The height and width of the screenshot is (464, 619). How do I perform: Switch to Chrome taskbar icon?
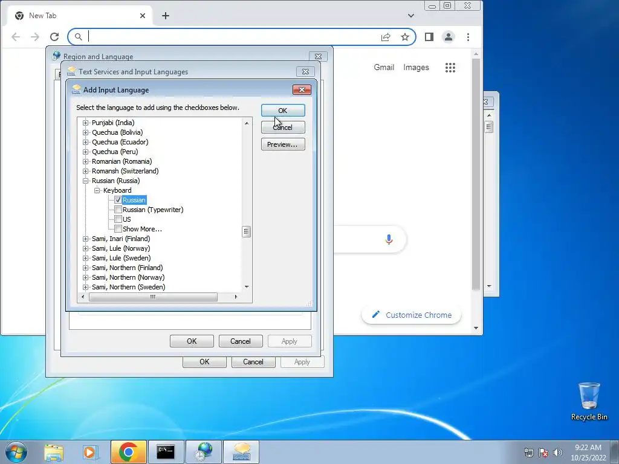coord(129,452)
